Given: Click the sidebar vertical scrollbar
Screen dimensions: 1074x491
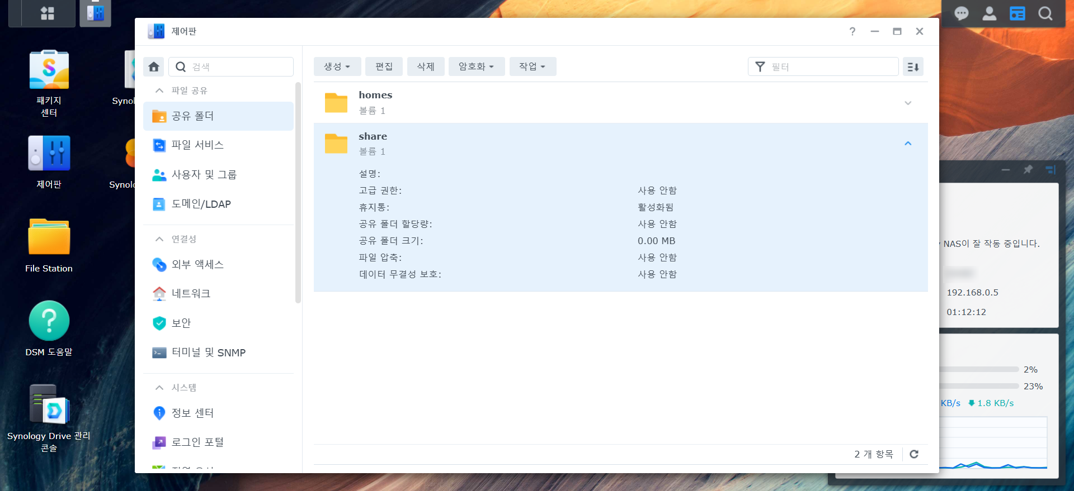Looking at the screenshot, I should (x=298, y=193).
